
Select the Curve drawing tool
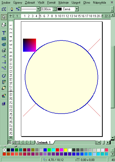coord(4,56)
